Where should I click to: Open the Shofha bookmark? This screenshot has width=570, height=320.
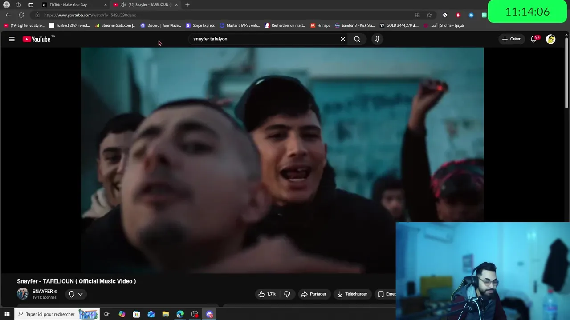click(444, 25)
